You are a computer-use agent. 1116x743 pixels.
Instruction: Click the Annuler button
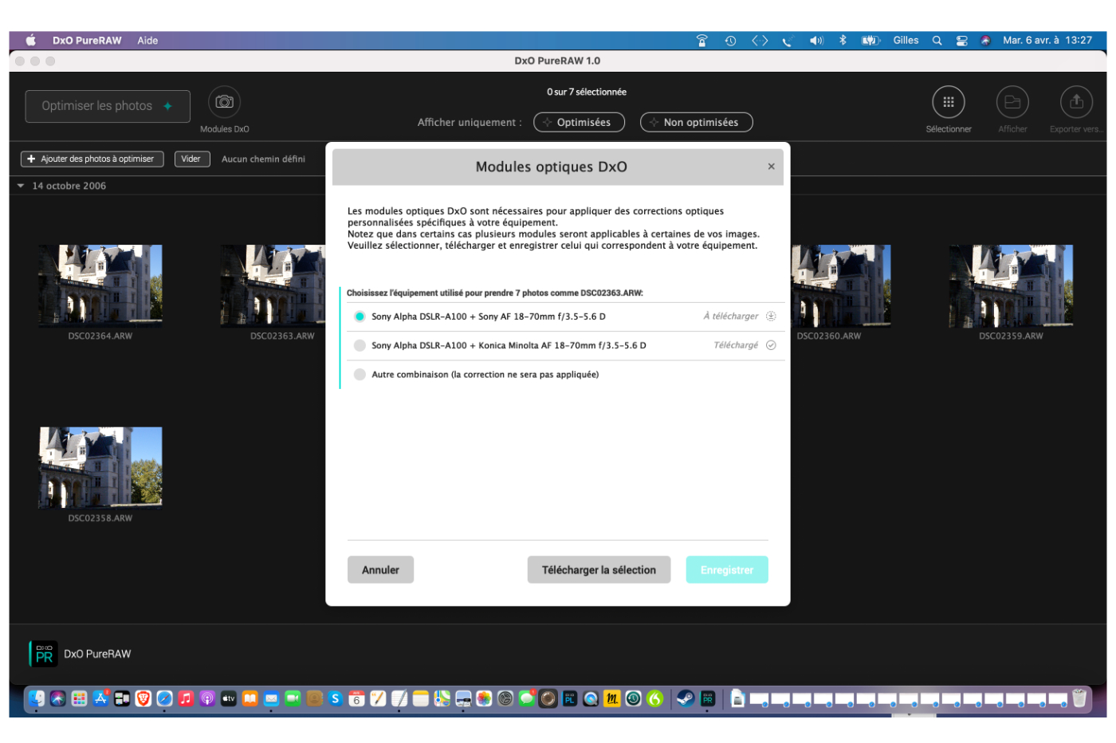[x=380, y=570]
